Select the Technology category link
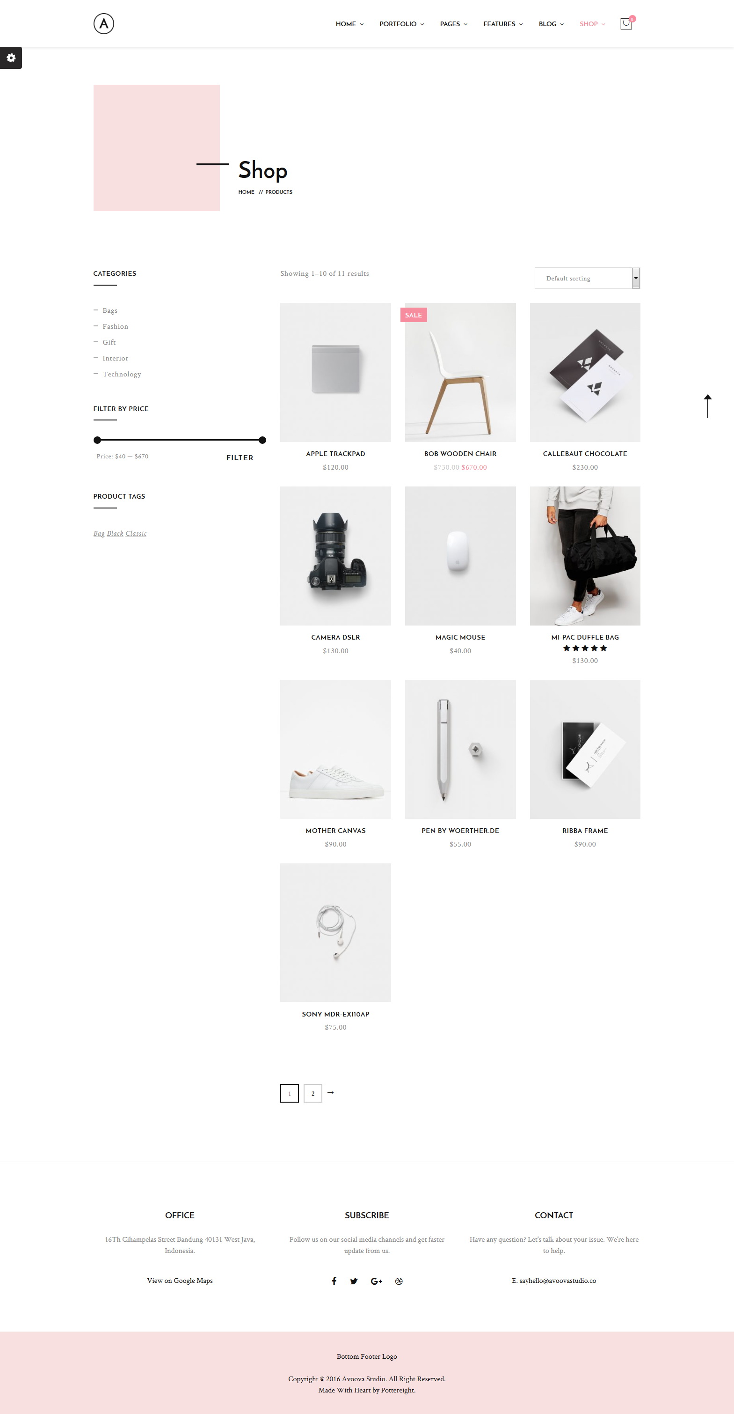This screenshot has height=1414, width=734. coord(122,374)
